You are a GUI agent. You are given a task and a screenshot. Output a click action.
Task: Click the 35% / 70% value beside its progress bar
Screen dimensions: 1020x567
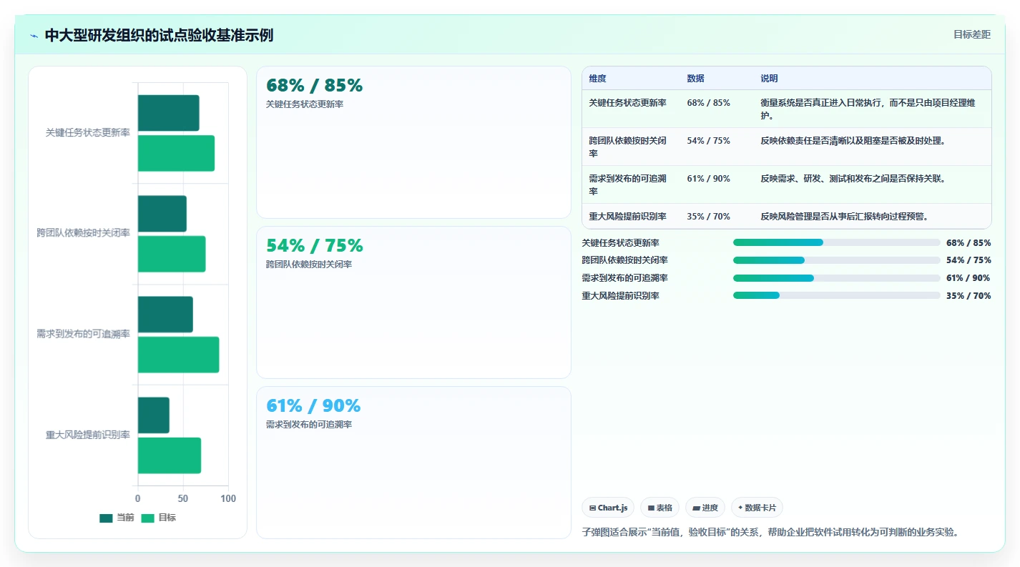968,296
